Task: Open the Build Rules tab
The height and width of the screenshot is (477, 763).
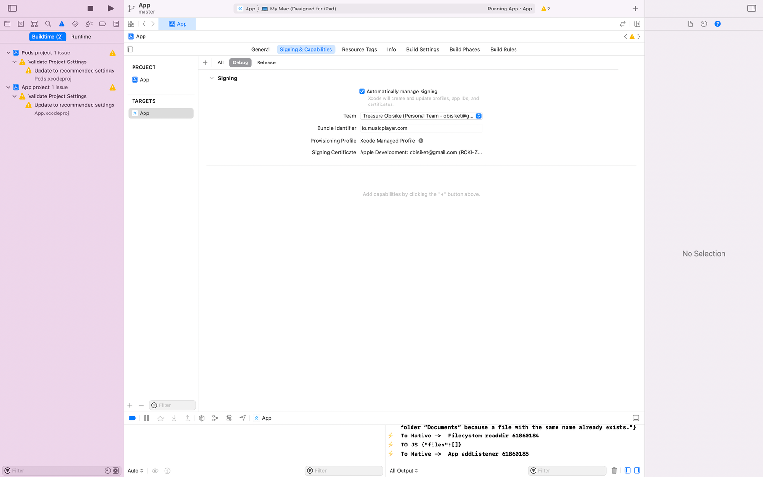Action: [504, 50]
